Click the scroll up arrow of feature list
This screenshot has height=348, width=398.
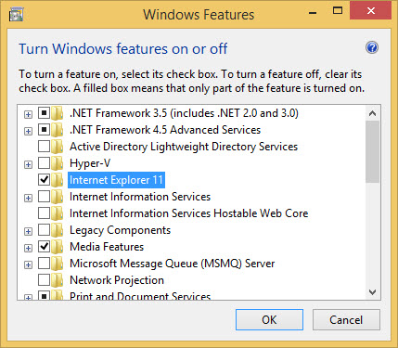coord(372,113)
